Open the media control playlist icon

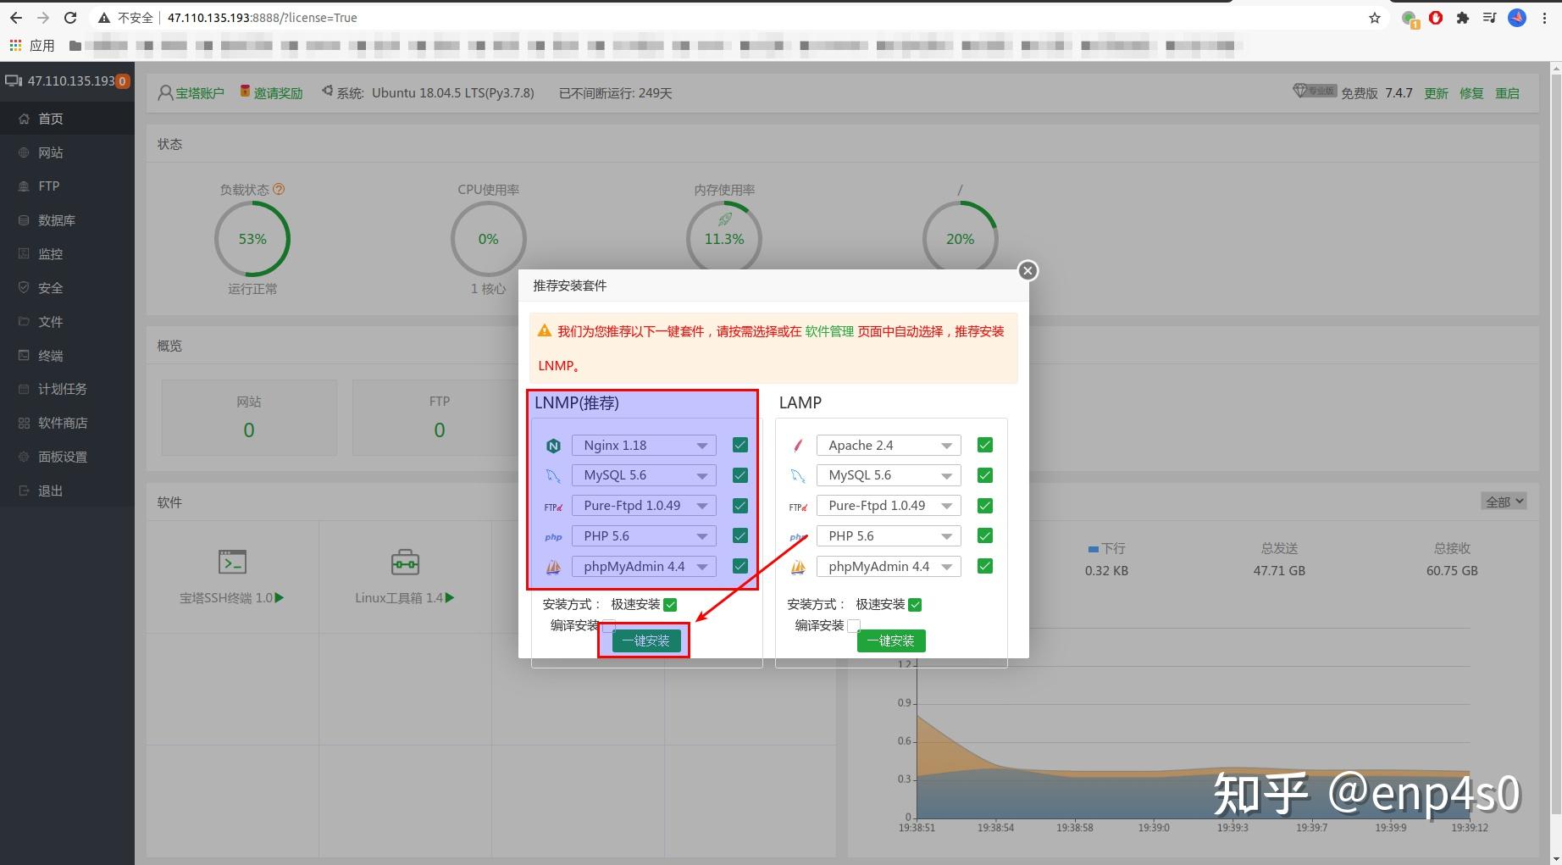tap(1489, 18)
